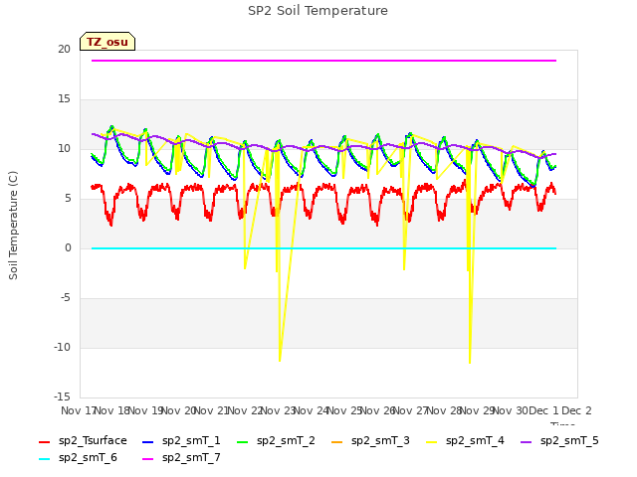
Task: Toggle sp2_smT_7 legend entry
Action: point(181,458)
